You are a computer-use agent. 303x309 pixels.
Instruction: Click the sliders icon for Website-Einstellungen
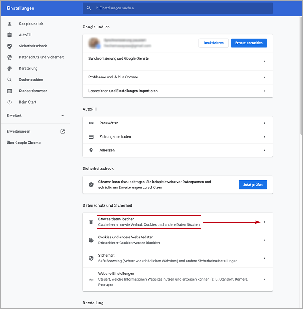[91, 279]
